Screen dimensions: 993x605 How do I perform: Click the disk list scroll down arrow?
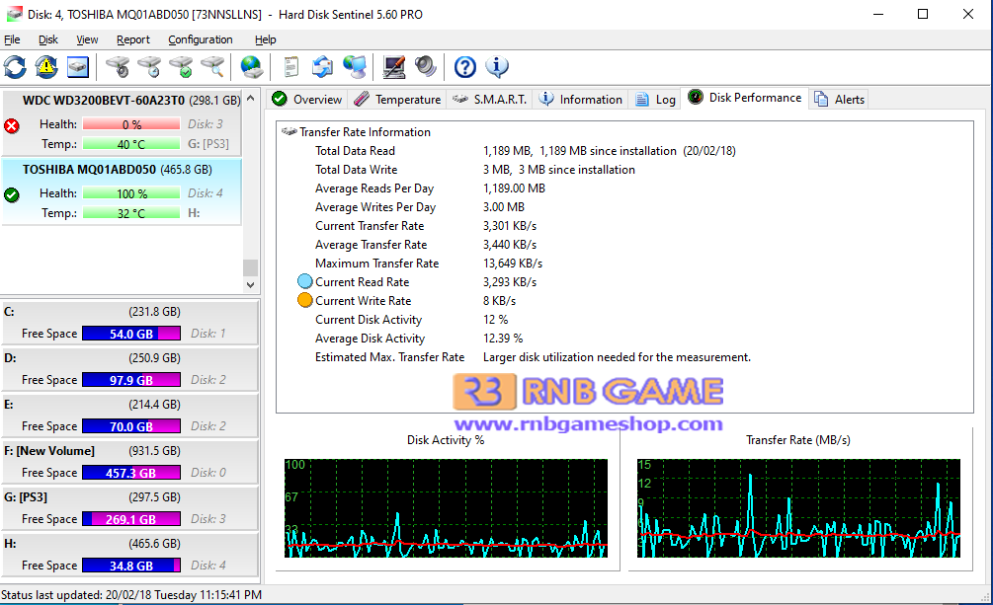(x=251, y=285)
